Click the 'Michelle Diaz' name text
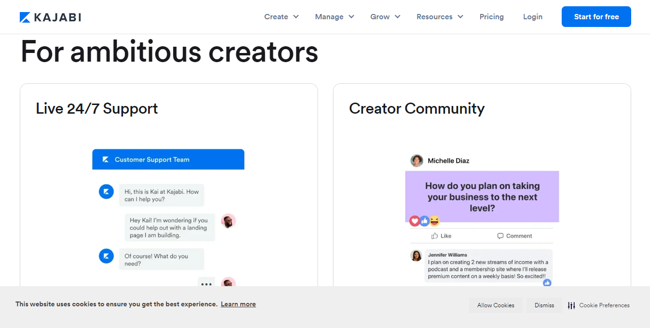 pyautogui.click(x=449, y=161)
